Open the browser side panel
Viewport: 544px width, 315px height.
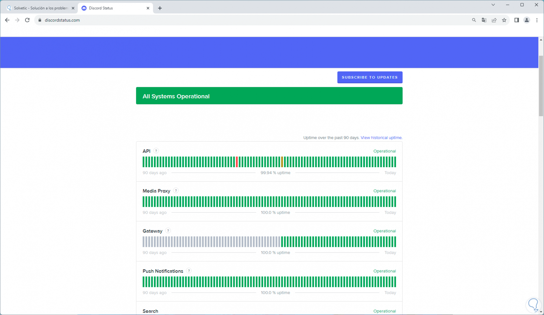[517, 20]
